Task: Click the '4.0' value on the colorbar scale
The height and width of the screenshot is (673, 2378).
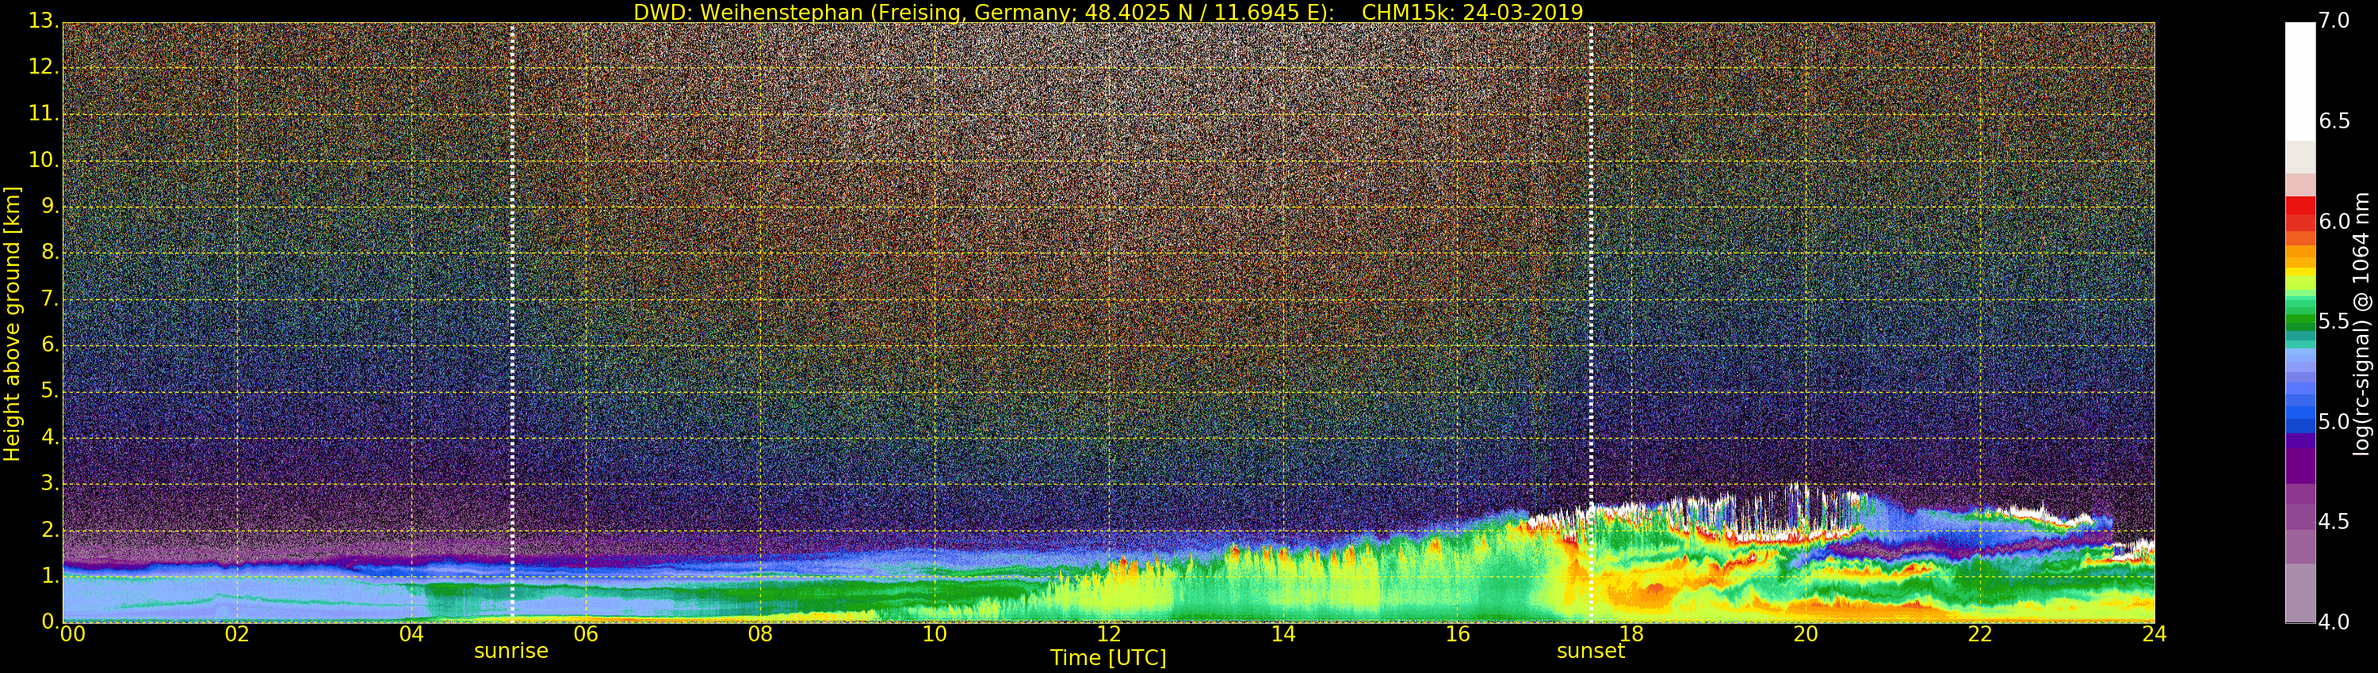Action: pos(2334,622)
